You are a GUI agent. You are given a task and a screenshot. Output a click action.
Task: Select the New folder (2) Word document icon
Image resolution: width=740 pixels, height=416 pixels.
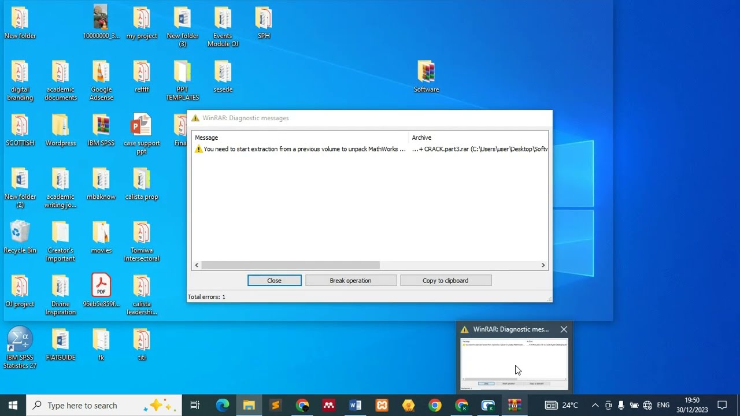point(20,188)
